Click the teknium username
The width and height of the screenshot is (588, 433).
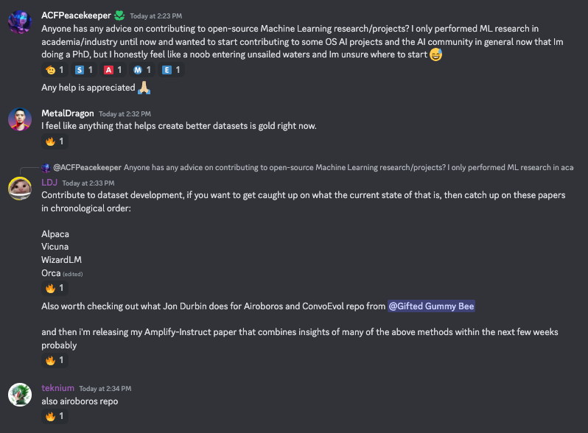pos(57,388)
